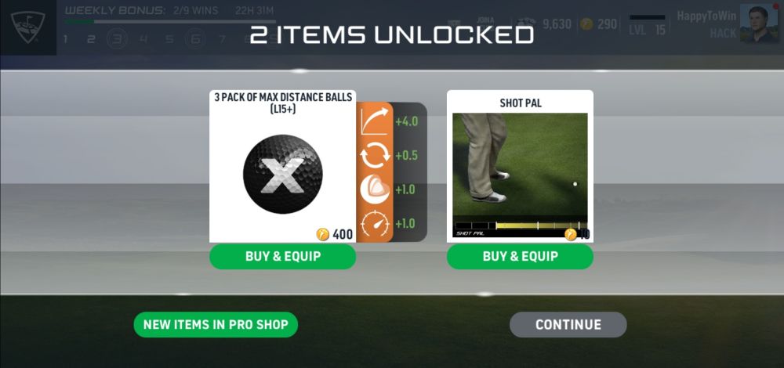Click the player avatar portrait

point(758,23)
